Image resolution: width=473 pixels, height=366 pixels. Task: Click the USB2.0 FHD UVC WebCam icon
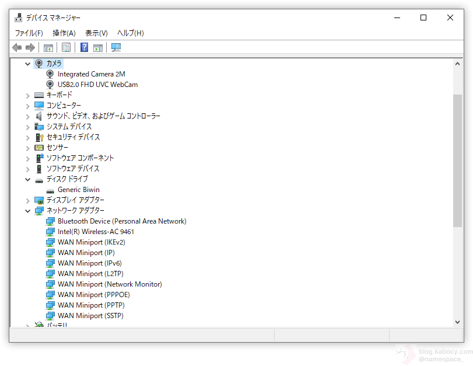click(x=50, y=85)
